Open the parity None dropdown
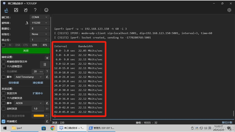The image size is (235, 132). tap(40, 34)
